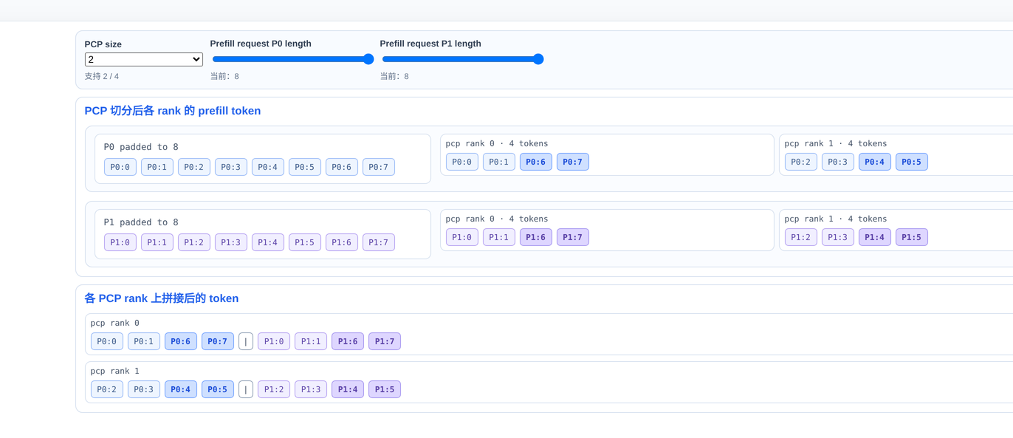This screenshot has height=438, width=1013.
Task: Click P1:1 in the "pcp rank 0 · 4 tokens" box
Action: pyautogui.click(x=499, y=237)
